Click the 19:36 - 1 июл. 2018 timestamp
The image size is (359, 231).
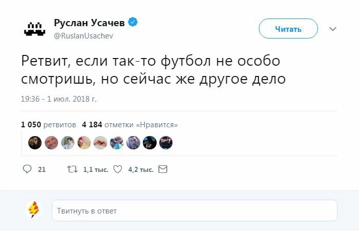[59, 99]
